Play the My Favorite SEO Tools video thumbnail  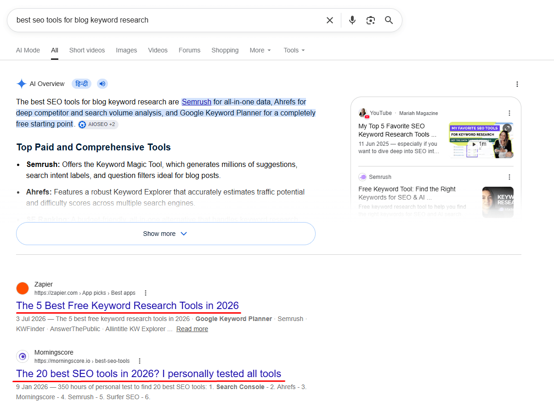[481, 140]
